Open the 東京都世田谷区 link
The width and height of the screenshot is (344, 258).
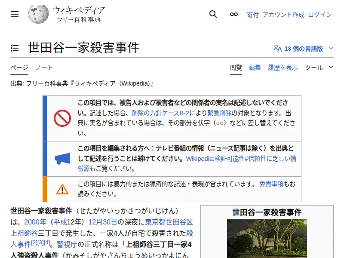[x=169, y=222]
